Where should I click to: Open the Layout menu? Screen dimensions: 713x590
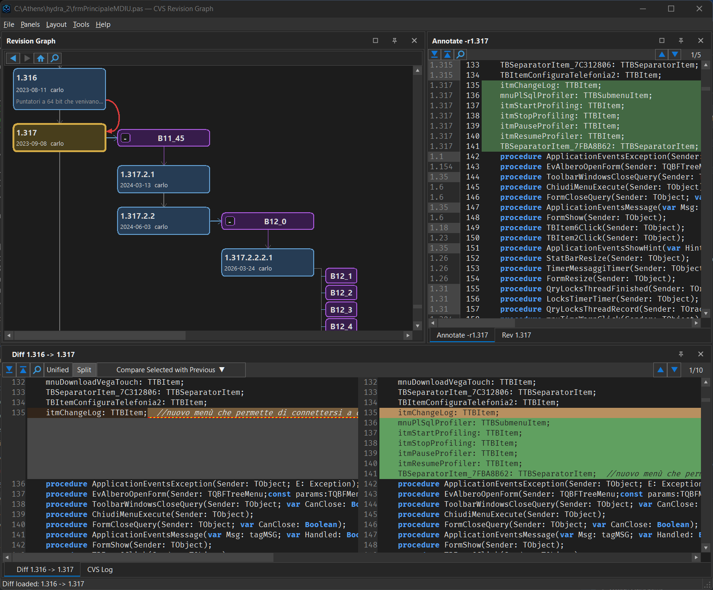56,25
